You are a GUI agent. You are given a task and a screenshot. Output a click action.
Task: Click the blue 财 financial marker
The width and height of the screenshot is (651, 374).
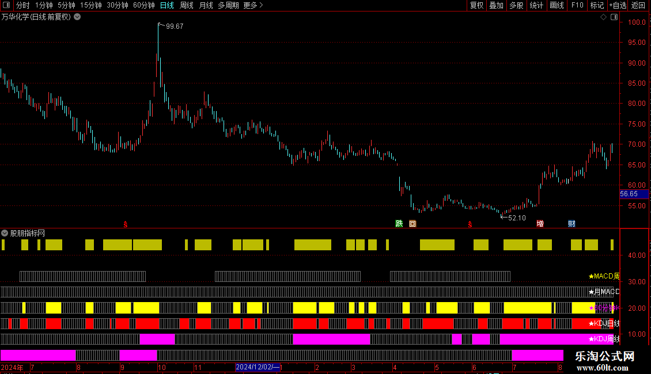coord(571,223)
